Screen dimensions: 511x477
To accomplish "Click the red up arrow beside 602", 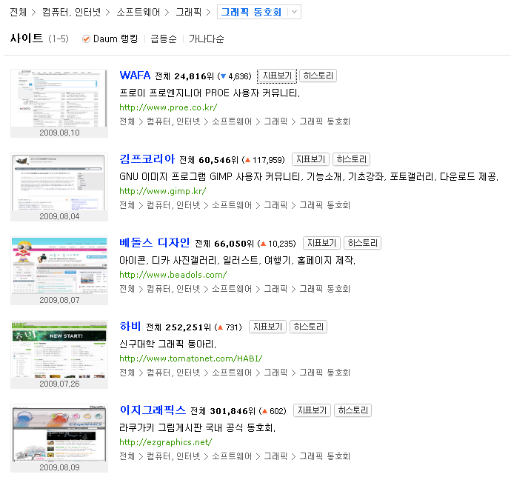I will pyautogui.click(x=264, y=411).
